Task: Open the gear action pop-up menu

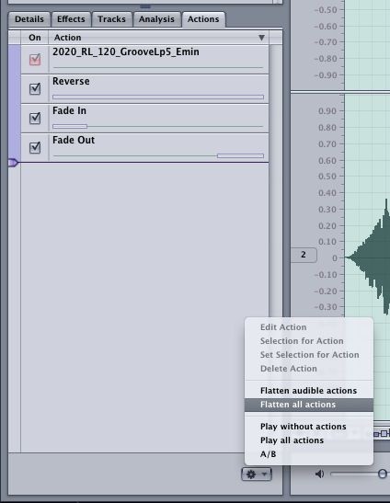Action: coord(256,474)
